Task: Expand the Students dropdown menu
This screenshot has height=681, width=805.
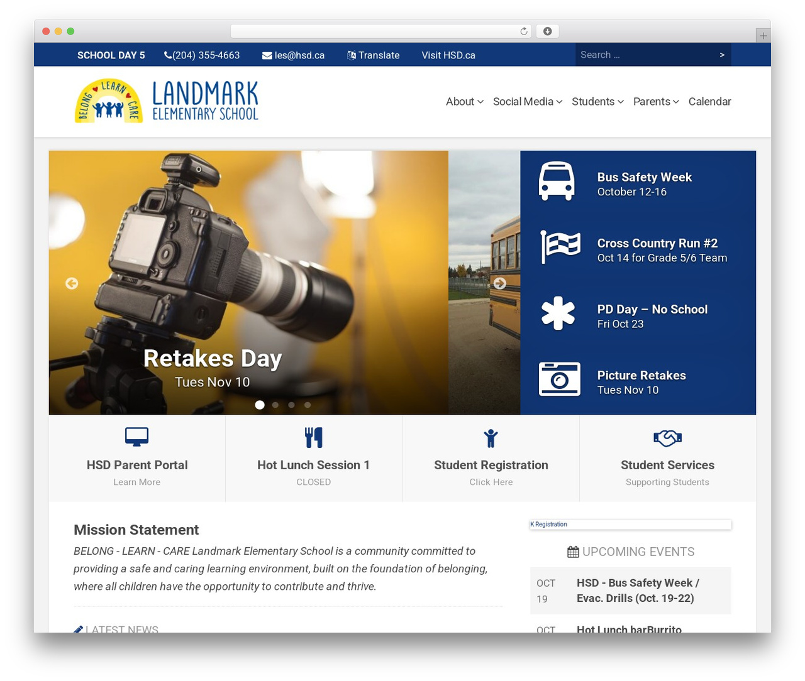Action: pyautogui.click(x=597, y=102)
